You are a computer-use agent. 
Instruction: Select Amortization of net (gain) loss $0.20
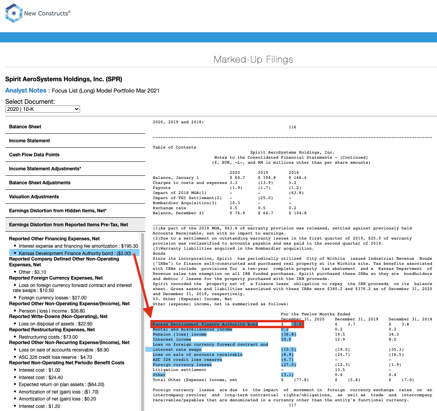[57, 399]
